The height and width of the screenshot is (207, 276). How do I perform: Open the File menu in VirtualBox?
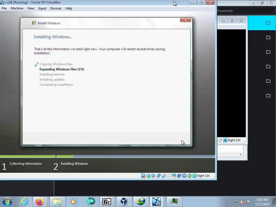click(x=4, y=8)
